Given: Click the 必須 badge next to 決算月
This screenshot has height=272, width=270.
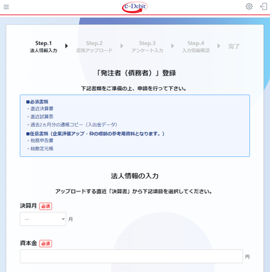Looking at the screenshot, I should [x=46, y=206].
